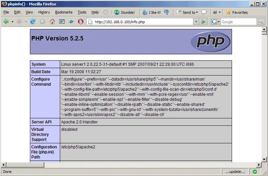Screen dimensions: 268x176
Task: Go to the Home page icon
Action: (x=52, y=22)
